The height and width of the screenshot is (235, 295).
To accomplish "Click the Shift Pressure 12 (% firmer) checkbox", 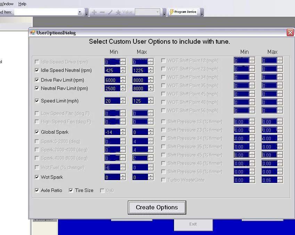I will point(163,122).
